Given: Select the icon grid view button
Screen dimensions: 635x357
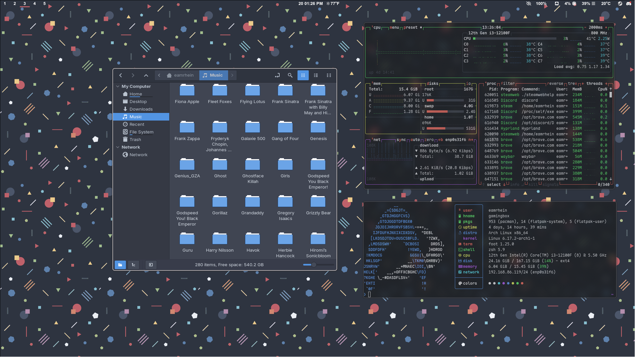Looking at the screenshot, I should click(303, 75).
